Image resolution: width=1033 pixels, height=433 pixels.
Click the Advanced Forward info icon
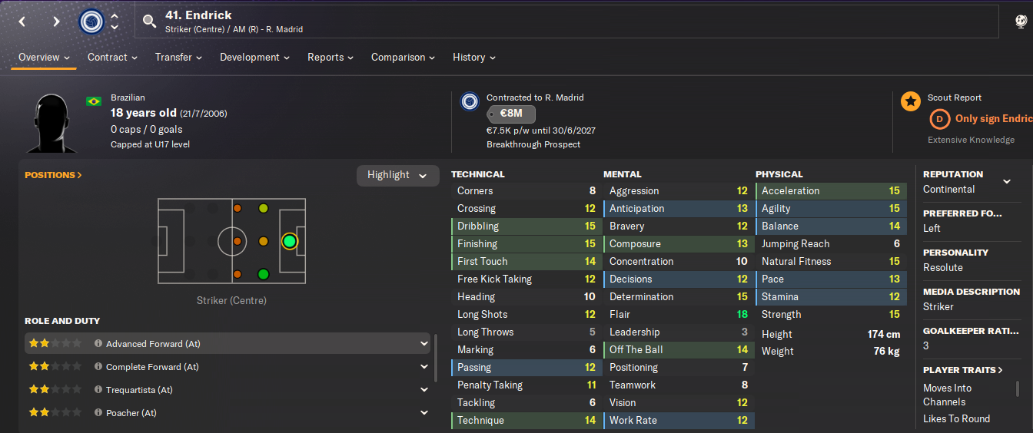[98, 344]
